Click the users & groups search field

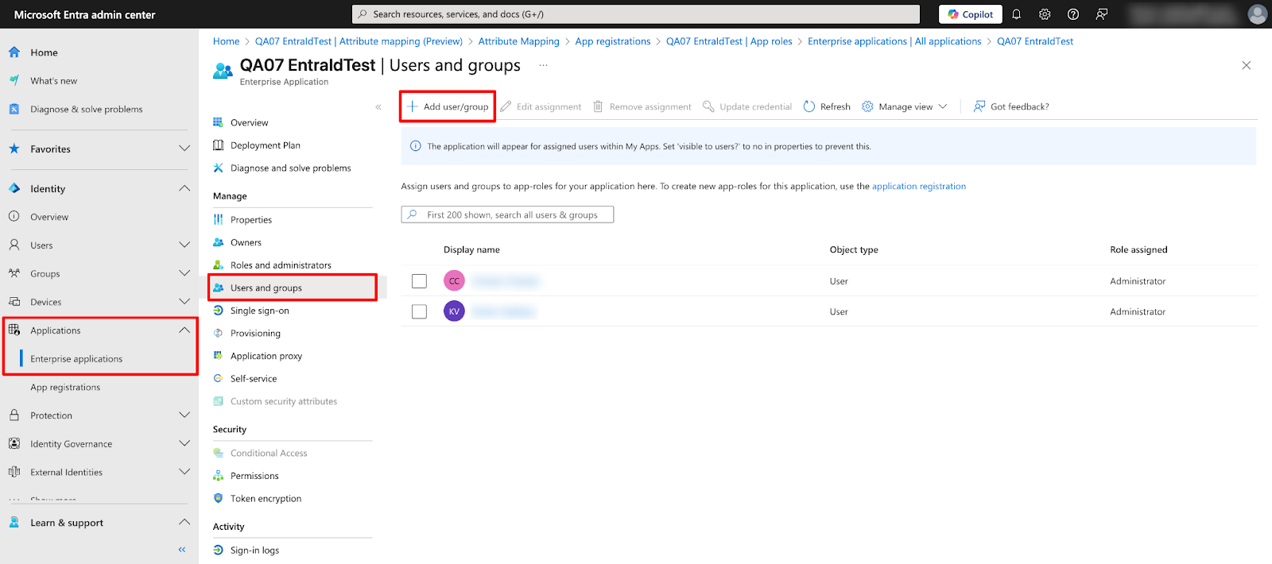click(507, 214)
